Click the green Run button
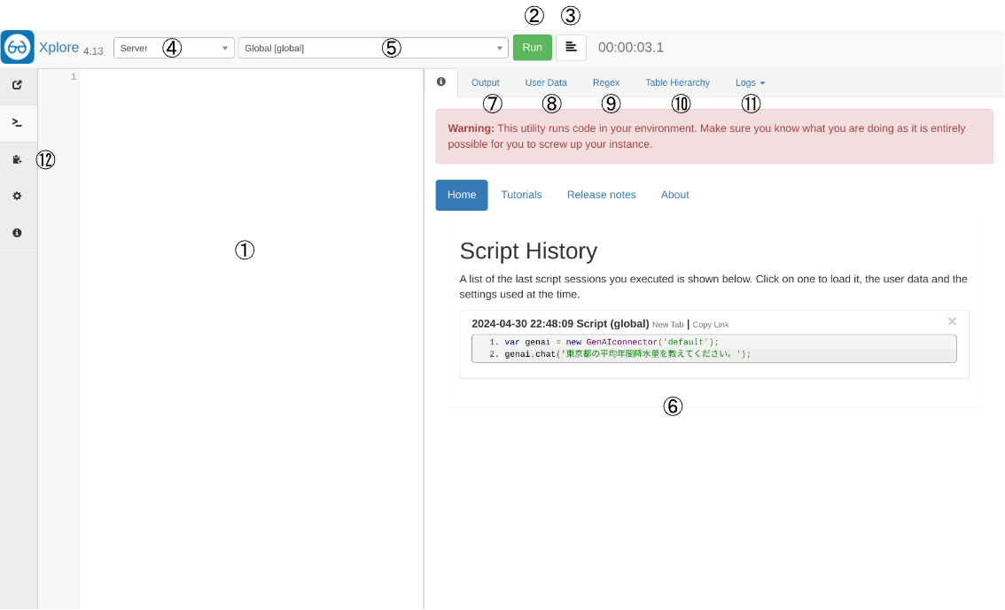Image resolution: width=1005 pixels, height=610 pixels. pos(532,48)
